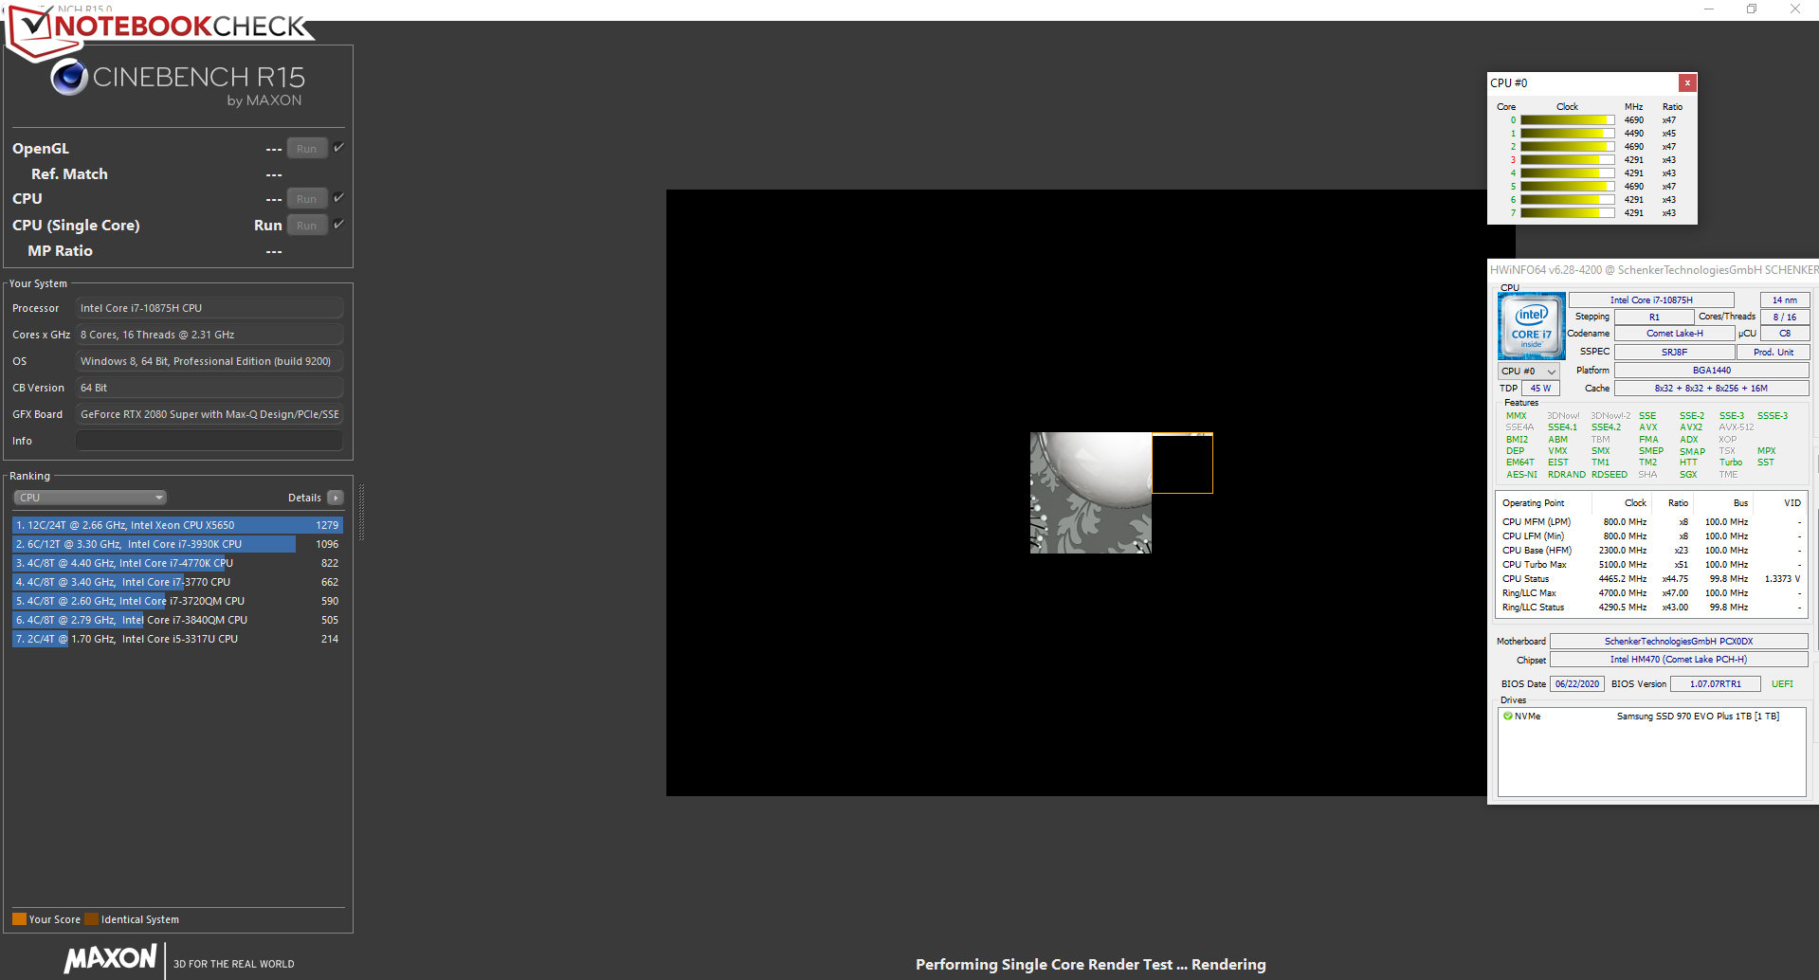Click the Codename value Comet Lake-H
The width and height of the screenshot is (1819, 980).
pos(1674,334)
